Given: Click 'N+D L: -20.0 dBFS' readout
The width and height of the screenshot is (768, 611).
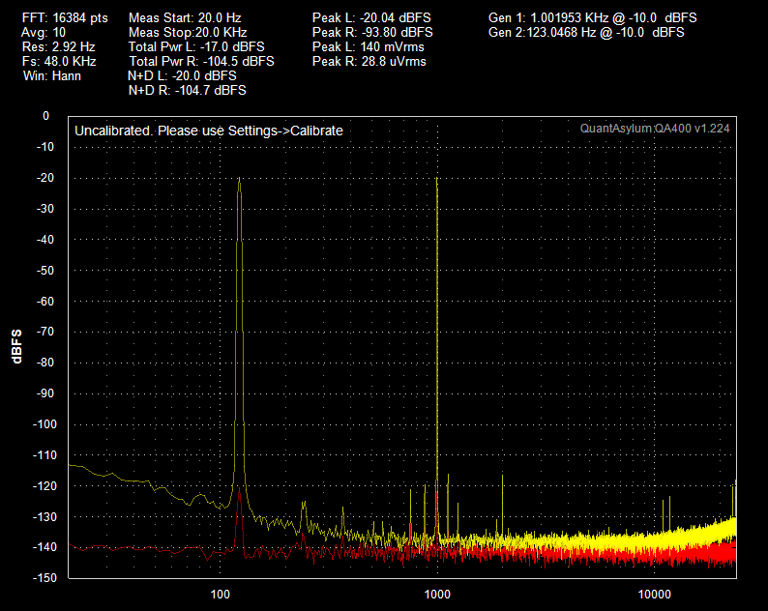Looking at the screenshot, I should click(182, 75).
